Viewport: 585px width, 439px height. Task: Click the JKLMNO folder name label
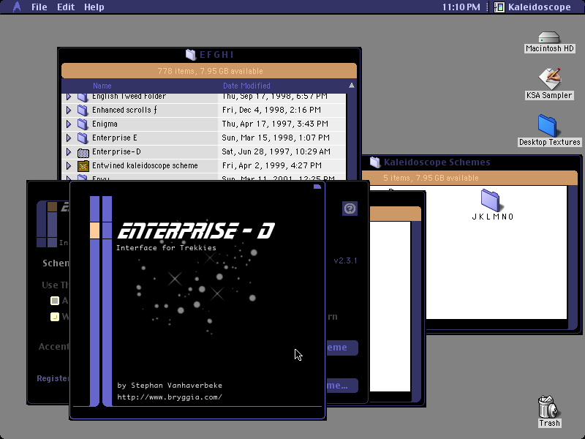pyautogui.click(x=493, y=217)
